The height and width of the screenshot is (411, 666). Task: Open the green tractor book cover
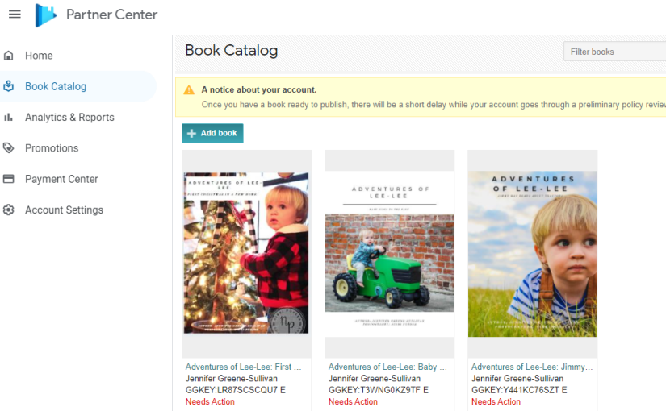(389, 253)
